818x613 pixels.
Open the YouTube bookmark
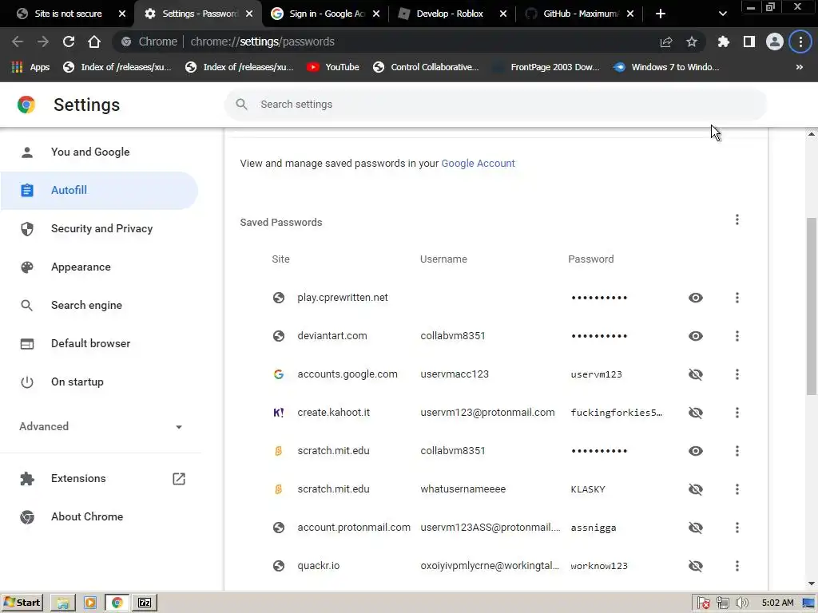coord(333,67)
